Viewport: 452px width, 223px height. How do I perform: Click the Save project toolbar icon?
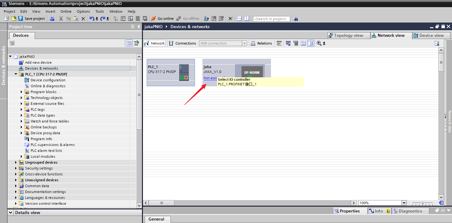point(20,19)
